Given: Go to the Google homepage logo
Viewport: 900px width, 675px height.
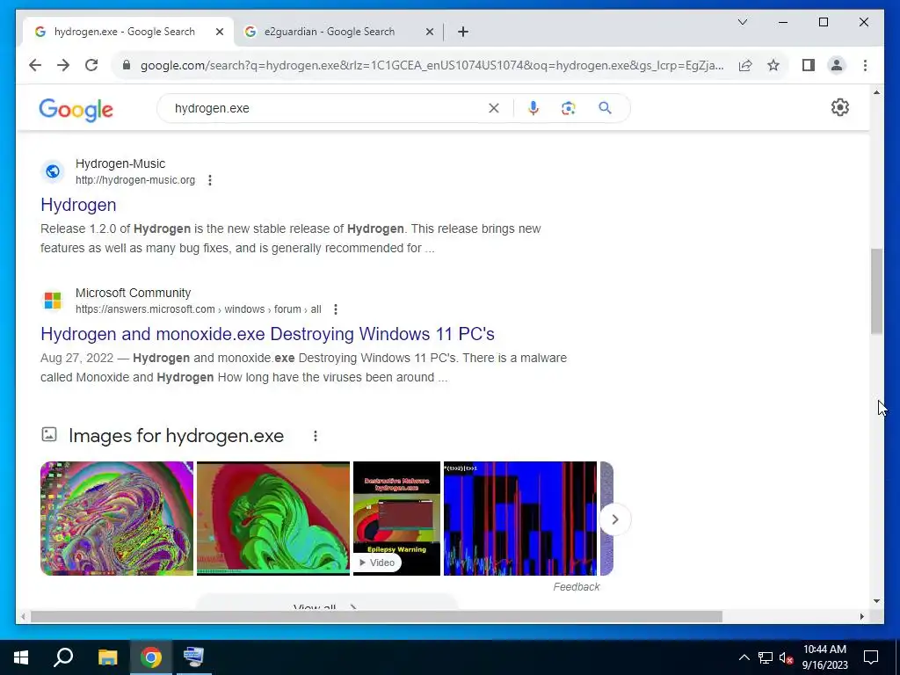Looking at the screenshot, I should pos(76,109).
